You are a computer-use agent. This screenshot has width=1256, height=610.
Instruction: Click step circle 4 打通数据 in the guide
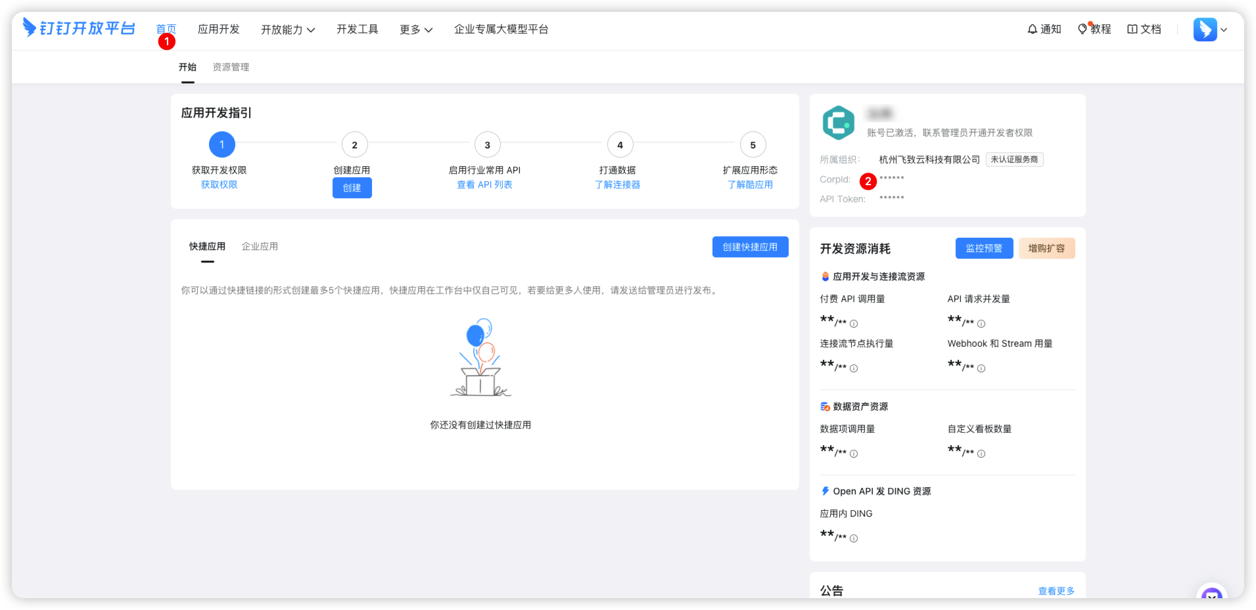point(619,144)
